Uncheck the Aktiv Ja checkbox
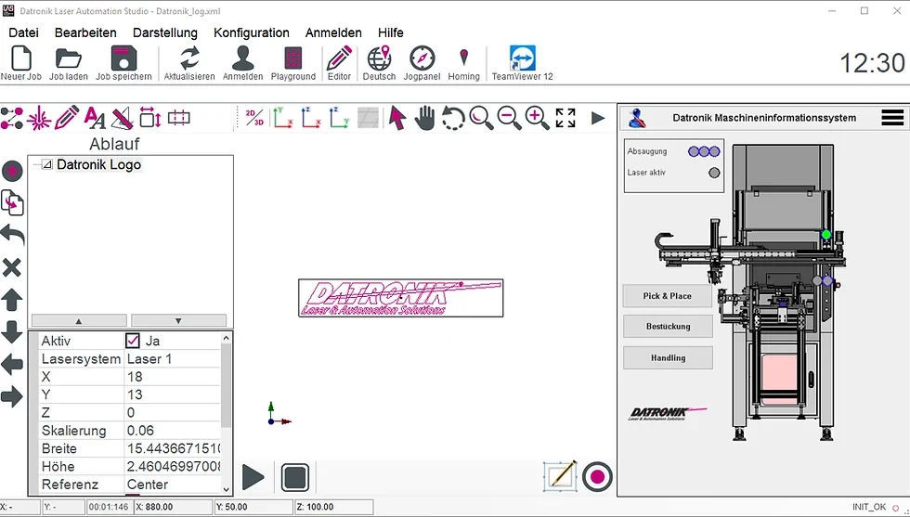910x517 pixels. (x=133, y=341)
